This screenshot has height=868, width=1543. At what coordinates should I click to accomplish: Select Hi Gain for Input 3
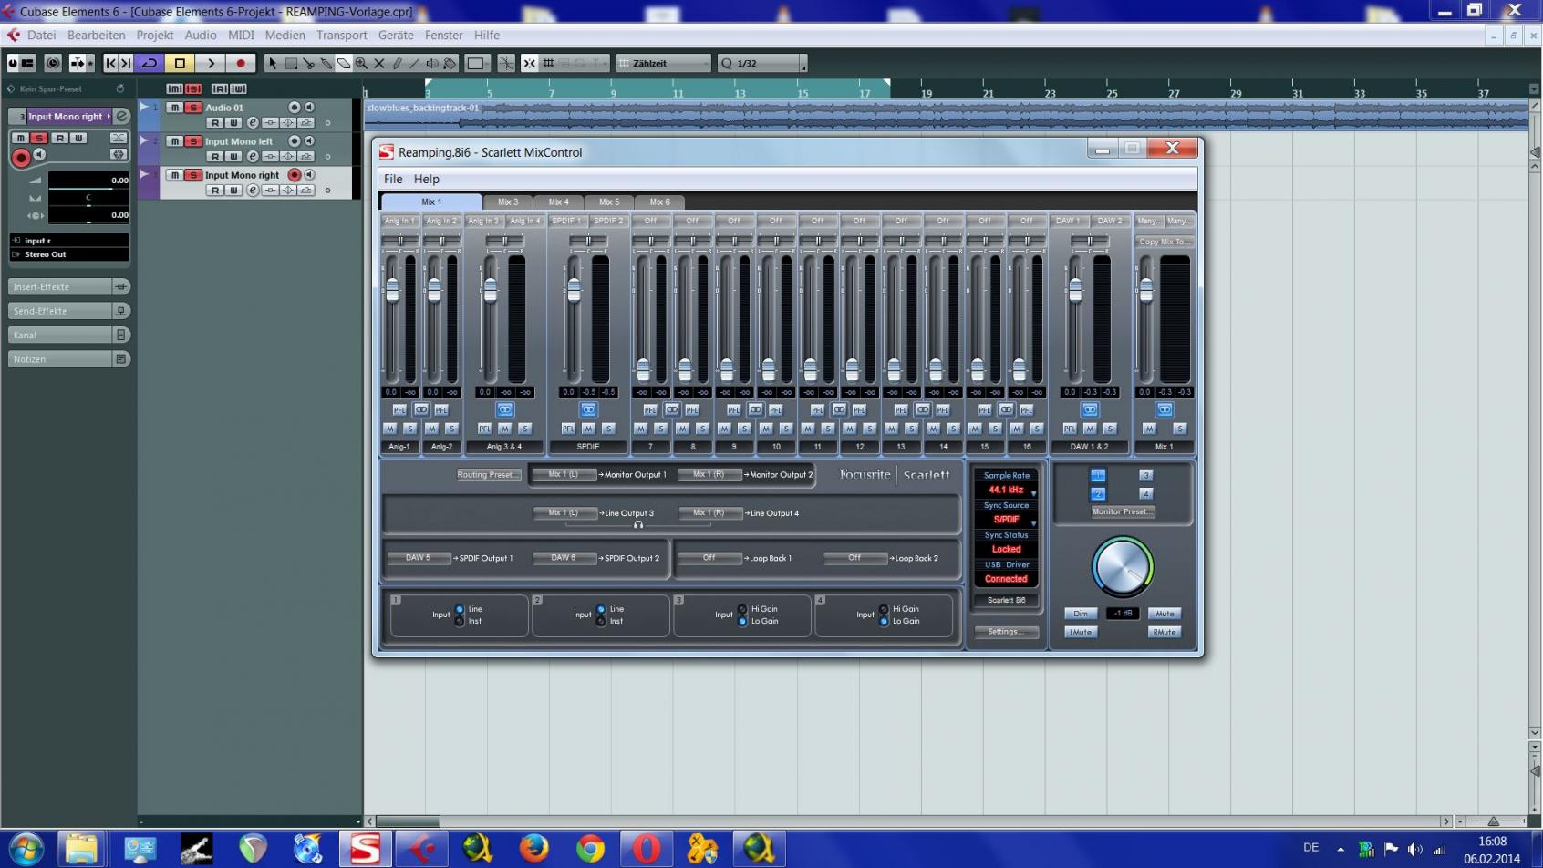pyautogui.click(x=742, y=609)
